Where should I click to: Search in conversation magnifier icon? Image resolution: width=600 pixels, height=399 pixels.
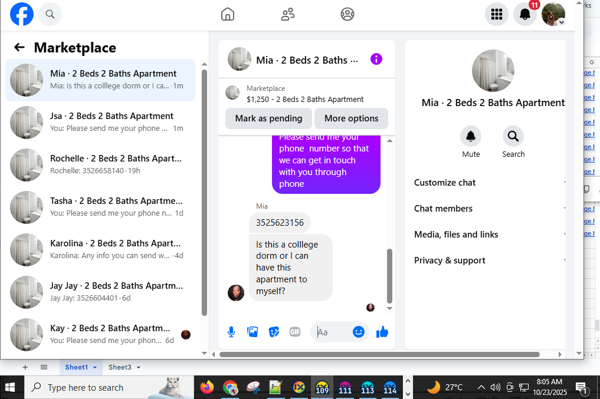coord(513,136)
